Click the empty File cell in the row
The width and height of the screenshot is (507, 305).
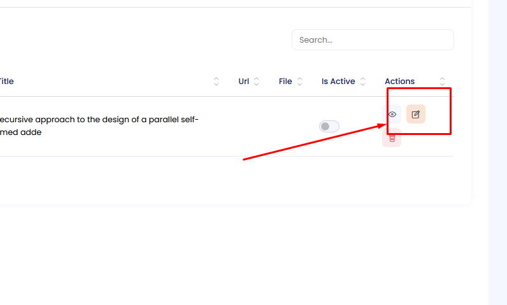coord(290,126)
